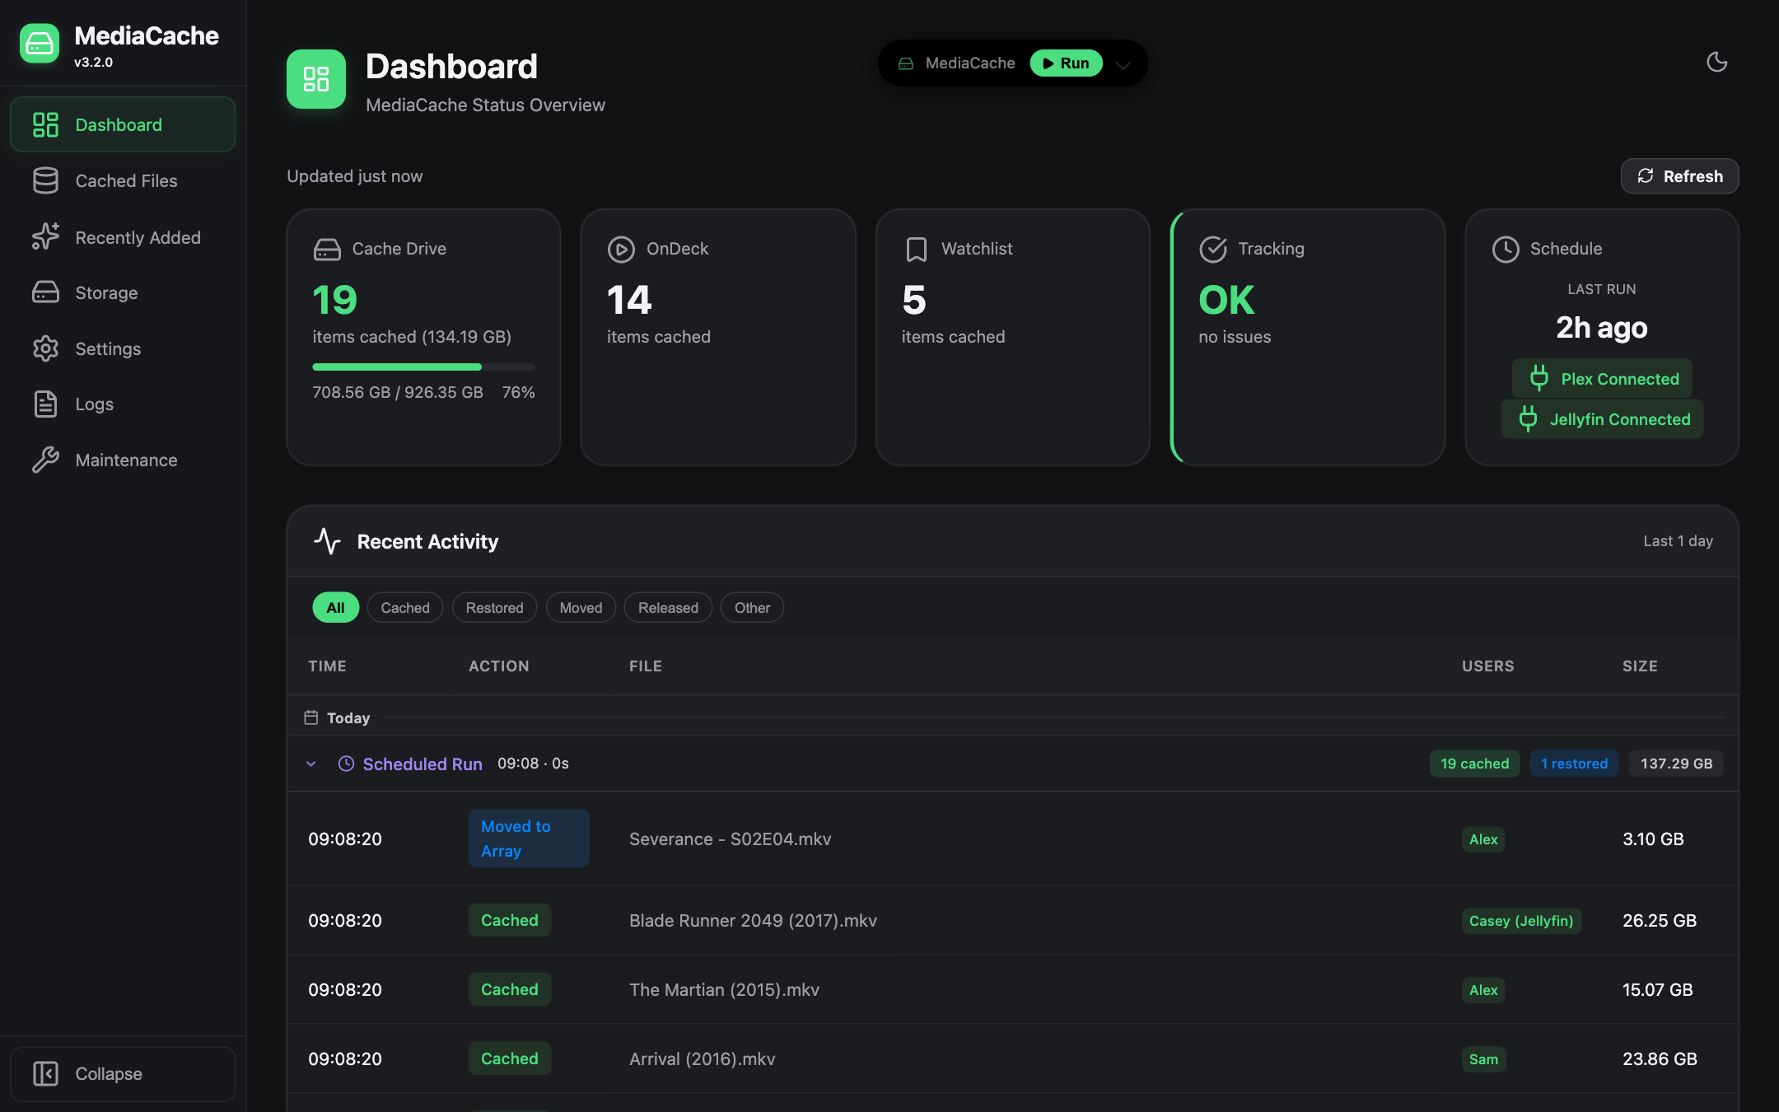Click the Scheduled Run label

click(x=423, y=764)
